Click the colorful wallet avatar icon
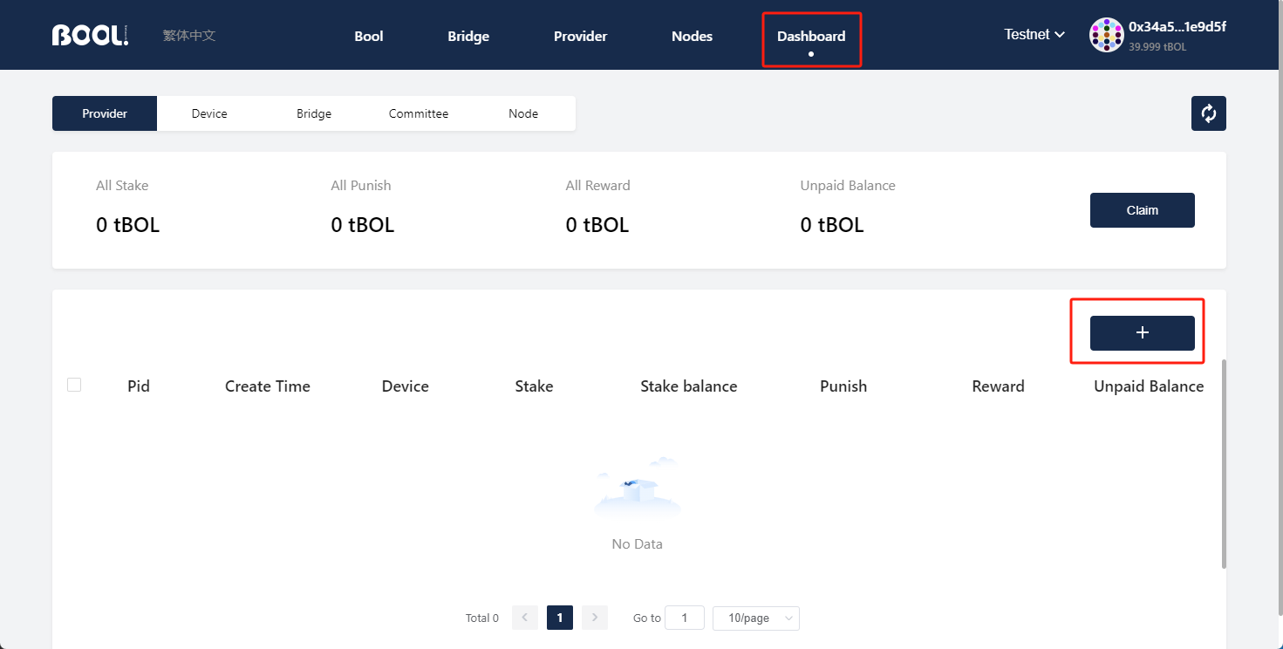The width and height of the screenshot is (1283, 649). (1106, 35)
